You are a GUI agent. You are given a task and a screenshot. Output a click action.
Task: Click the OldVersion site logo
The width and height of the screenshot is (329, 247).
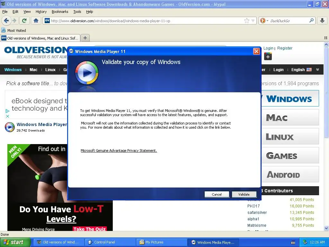(x=36, y=52)
